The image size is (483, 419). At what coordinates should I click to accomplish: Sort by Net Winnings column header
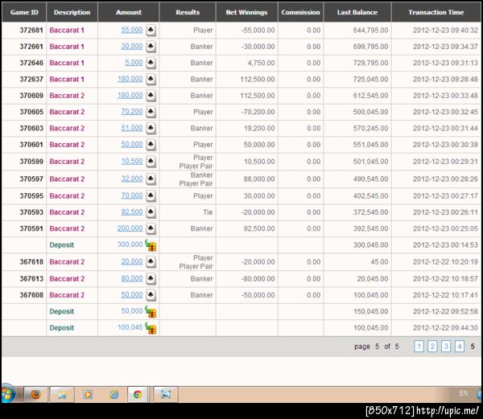(x=247, y=12)
